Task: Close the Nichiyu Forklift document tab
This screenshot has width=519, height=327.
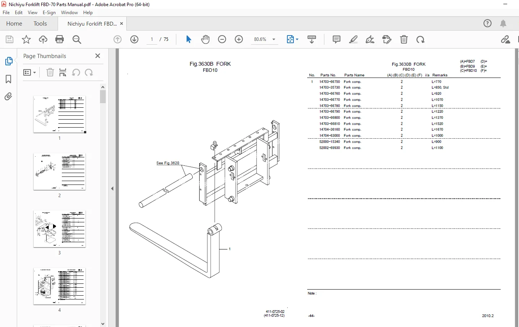Action: pos(122,24)
